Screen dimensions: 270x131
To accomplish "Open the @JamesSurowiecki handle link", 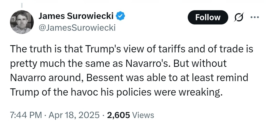I will click(x=77, y=27).
